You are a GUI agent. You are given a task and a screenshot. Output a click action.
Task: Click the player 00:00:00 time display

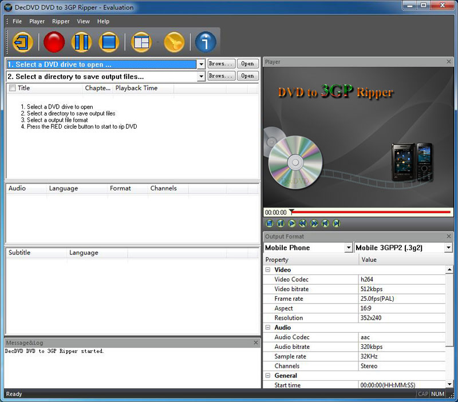[276, 212]
